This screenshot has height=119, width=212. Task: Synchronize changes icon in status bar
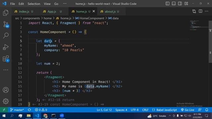tap(29, 110)
